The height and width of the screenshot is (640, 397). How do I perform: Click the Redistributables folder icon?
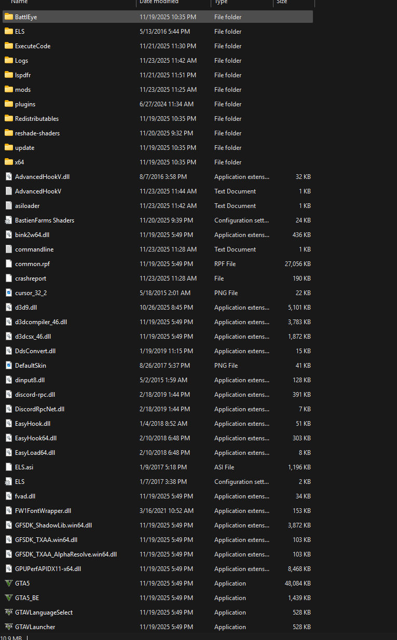coord(9,118)
